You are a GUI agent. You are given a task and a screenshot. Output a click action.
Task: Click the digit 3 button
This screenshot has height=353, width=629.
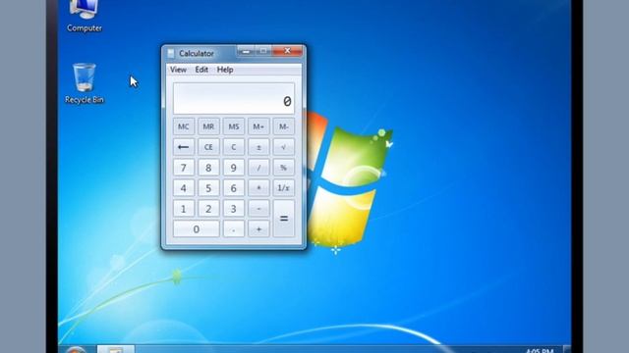point(234,209)
